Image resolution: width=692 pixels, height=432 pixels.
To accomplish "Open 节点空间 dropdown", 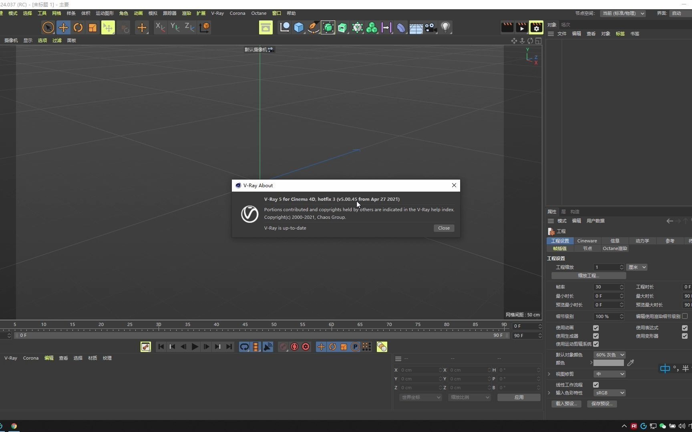I will point(623,13).
